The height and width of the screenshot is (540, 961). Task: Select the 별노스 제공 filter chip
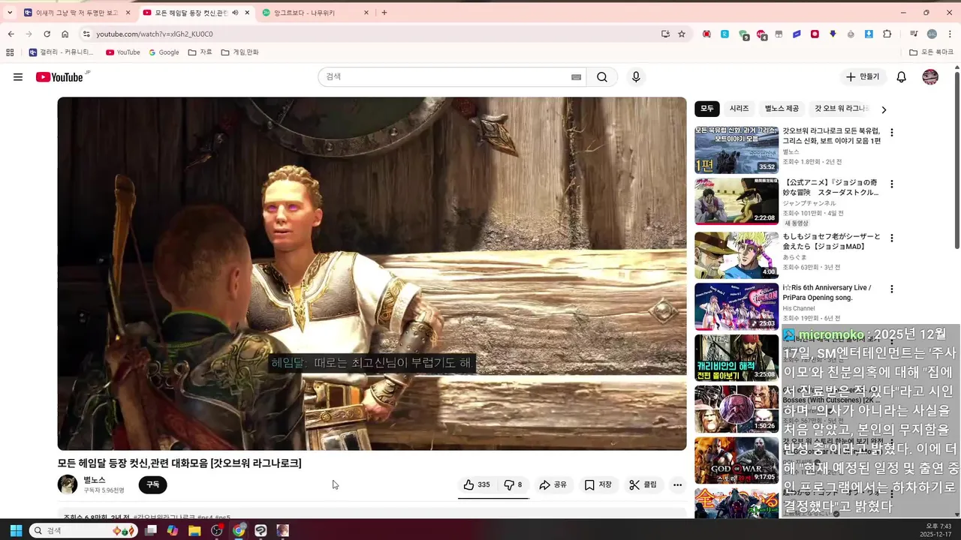click(782, 109)
